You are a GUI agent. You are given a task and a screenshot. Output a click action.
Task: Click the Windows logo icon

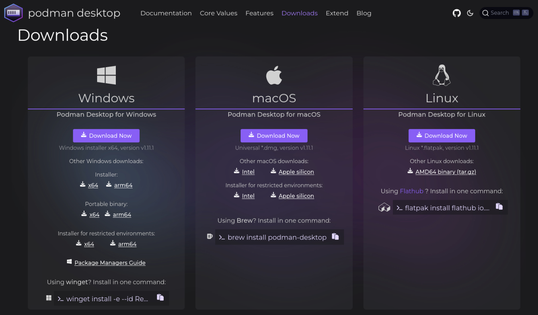coord(106,75)
